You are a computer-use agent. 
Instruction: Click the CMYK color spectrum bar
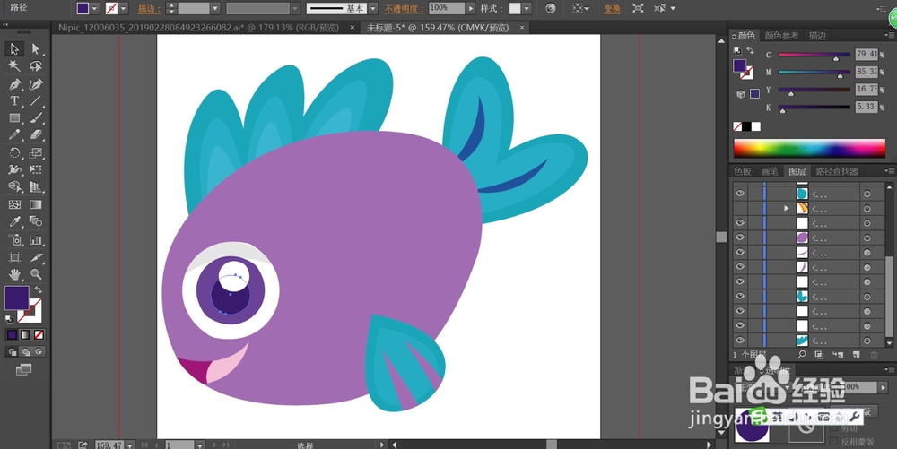click(x=808, y=148)
